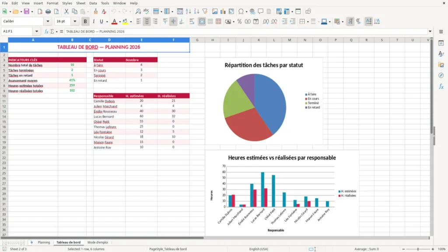The width and height of the screenshot is (448, 252).
Task: Toggle Wrap Text
Action: click(192, 21)
